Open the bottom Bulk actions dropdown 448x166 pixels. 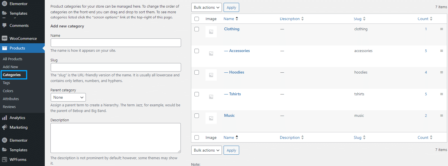point(207,150)
